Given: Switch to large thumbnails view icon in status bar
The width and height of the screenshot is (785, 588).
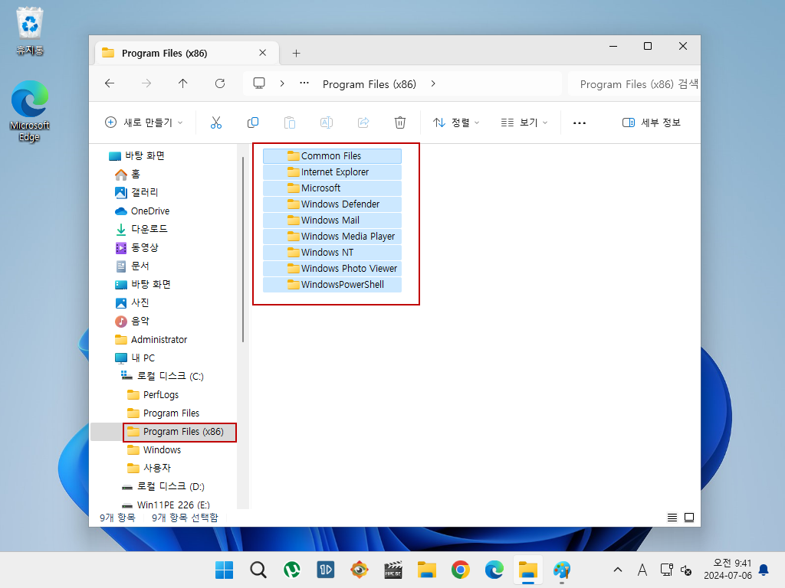Looking at the screenshot, I should click(x=689, y=518).
